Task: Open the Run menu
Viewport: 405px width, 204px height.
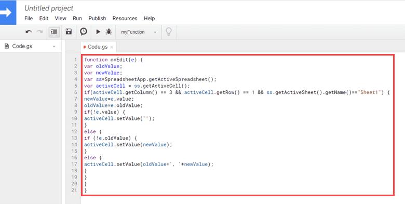Action: tap(77, 18)
